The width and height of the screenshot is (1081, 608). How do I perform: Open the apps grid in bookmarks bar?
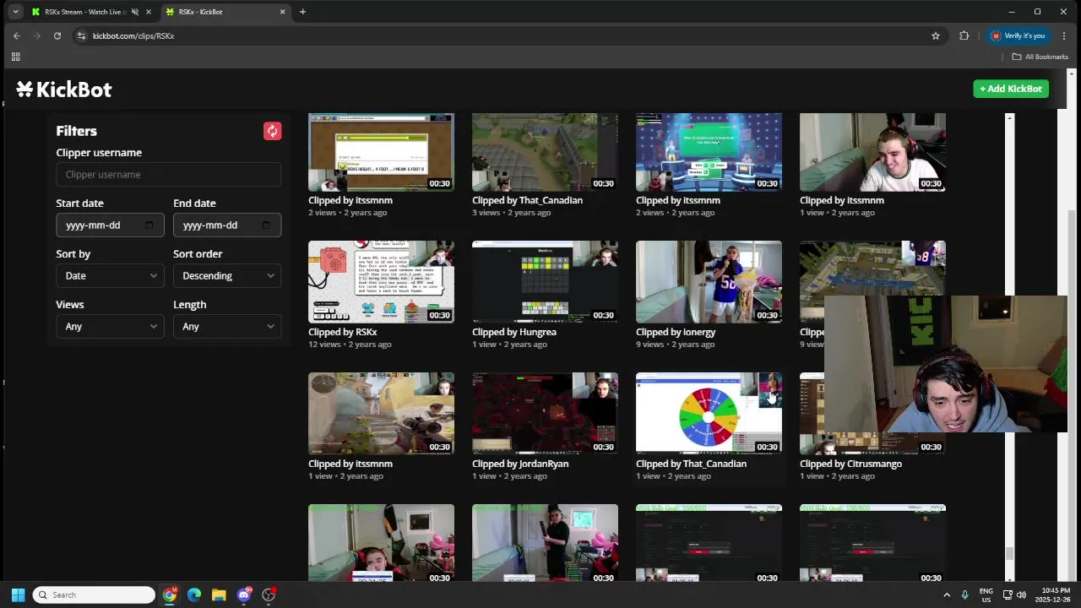(15, 57)
